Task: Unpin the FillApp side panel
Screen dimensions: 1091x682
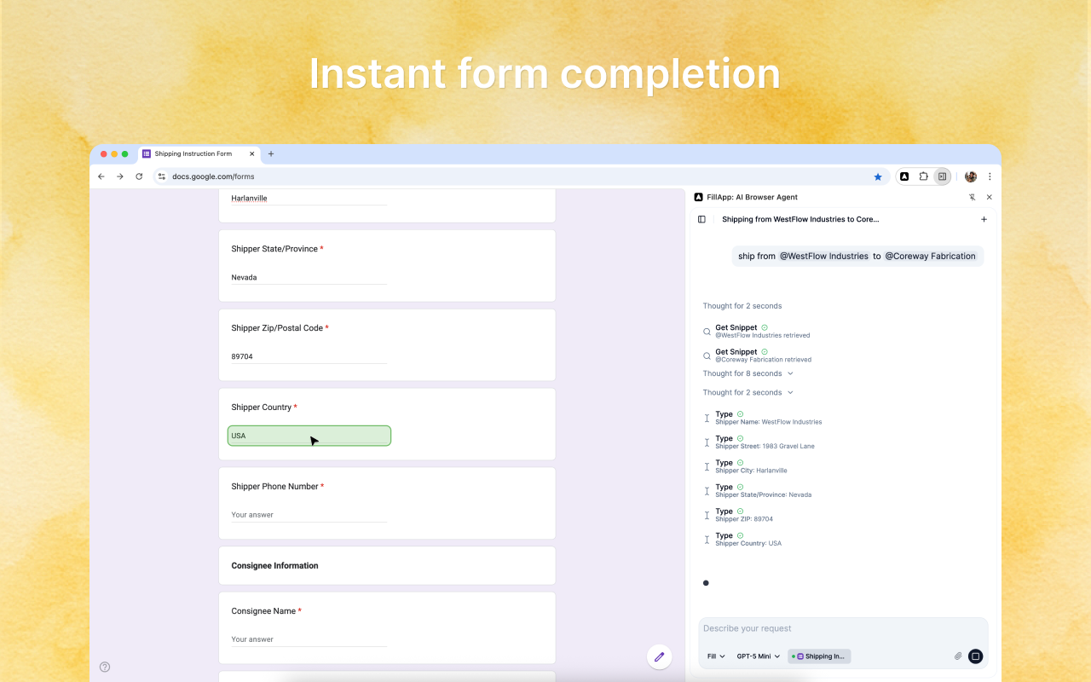Action: click(x=972, y=197)
